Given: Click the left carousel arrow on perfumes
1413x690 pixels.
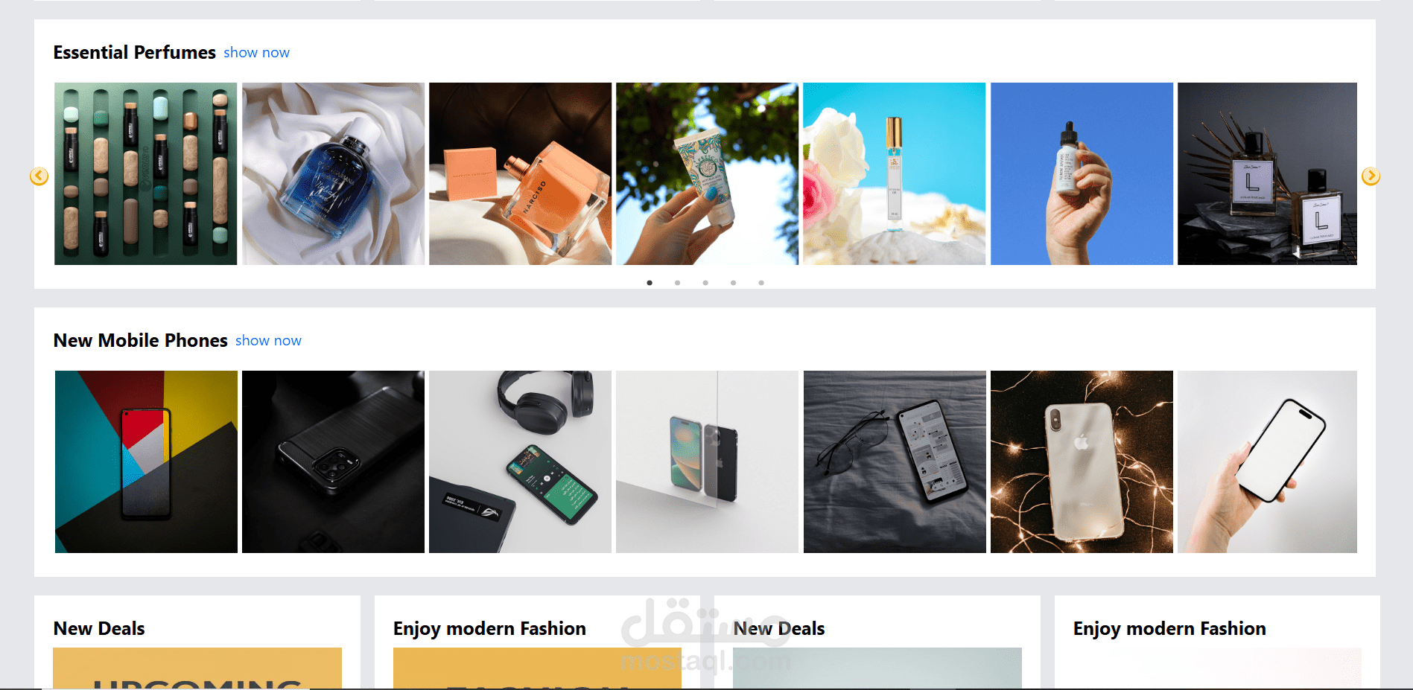Looking at the screenshot, I should (39, 176).
